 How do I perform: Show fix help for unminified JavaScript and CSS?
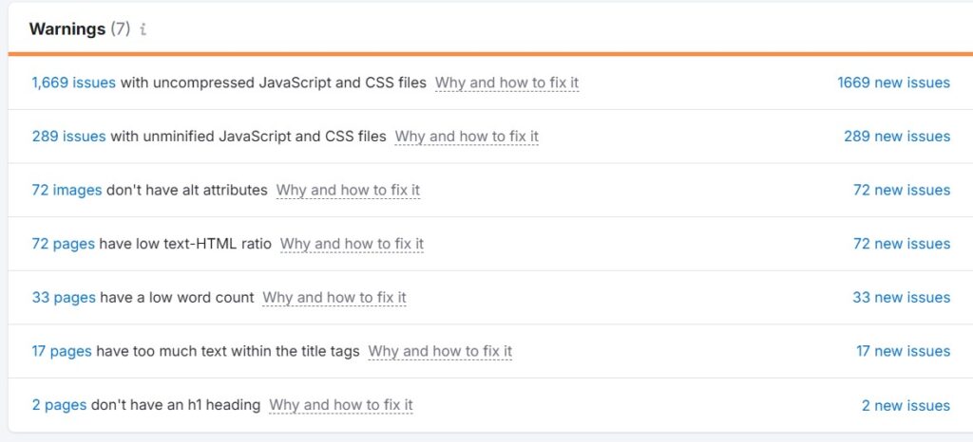point(467,137)
